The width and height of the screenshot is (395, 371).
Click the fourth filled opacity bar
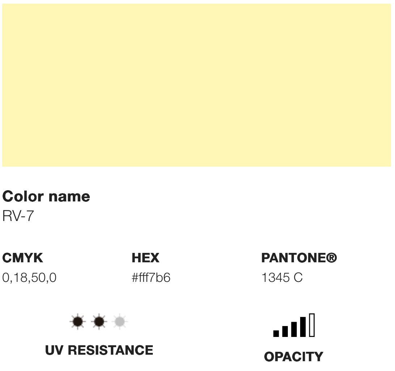tap(303, 327)
